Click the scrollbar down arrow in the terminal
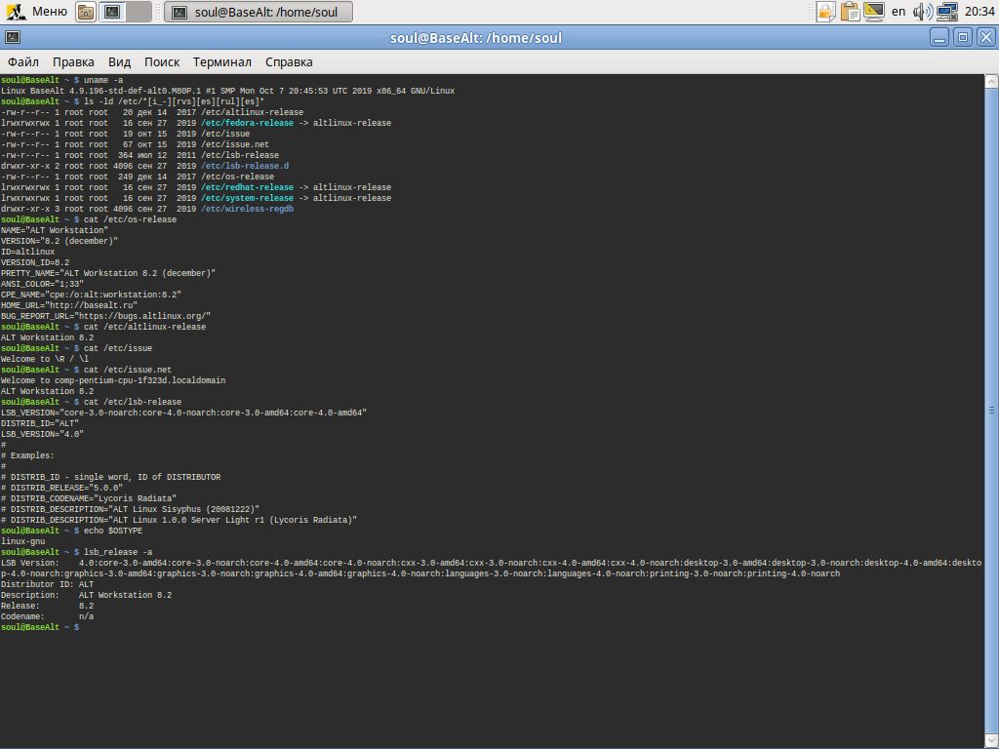This screenshot has width=999, height=749. (991, 741)
